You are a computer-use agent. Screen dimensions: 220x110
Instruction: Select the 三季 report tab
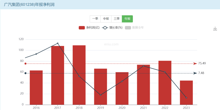(x=116, y=19)
